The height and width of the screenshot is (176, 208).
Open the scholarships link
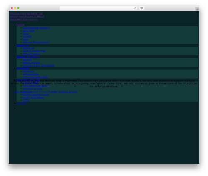pyautogui.click(x=31, y=74)
